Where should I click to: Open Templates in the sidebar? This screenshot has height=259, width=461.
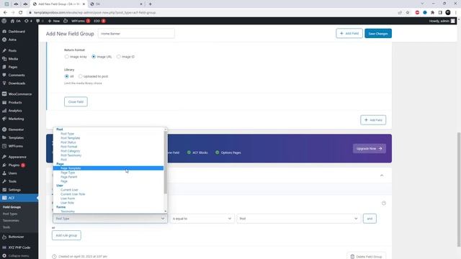click(x=16, y=137)
